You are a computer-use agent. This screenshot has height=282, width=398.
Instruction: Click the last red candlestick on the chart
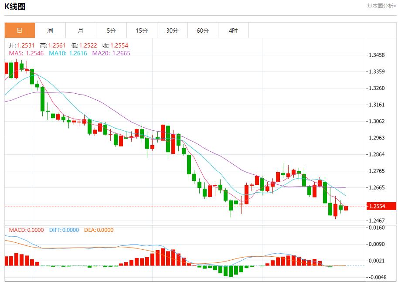click(x=346, y=208)
